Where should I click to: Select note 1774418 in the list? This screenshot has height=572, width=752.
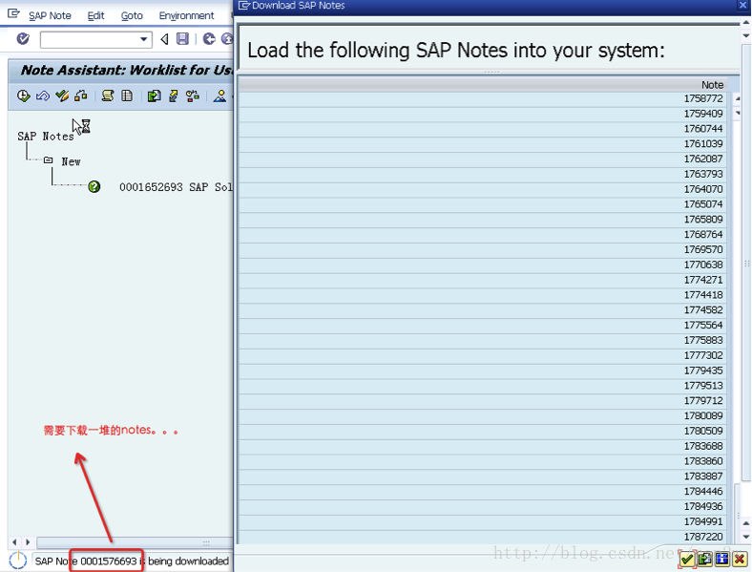(483, 295)
